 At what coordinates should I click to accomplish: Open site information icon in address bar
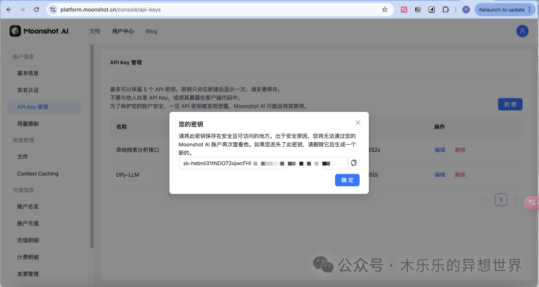[x=53, y=9]
